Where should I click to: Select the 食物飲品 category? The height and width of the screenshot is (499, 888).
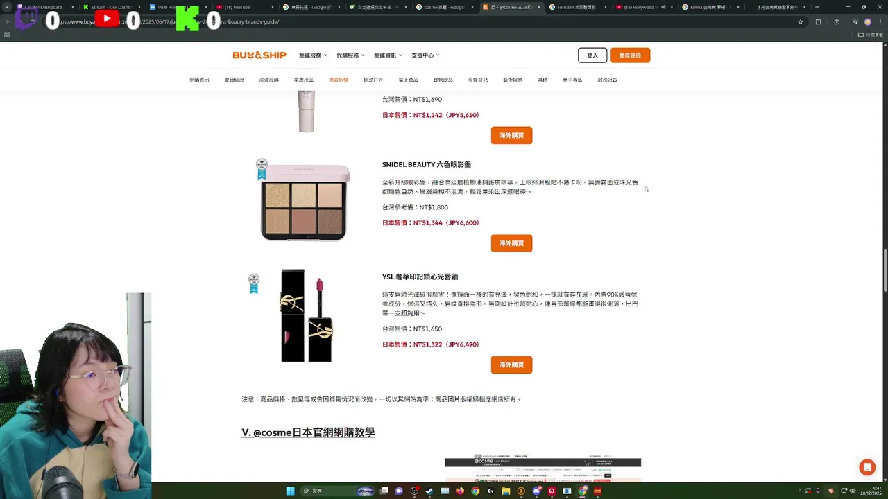click(443, 80)
